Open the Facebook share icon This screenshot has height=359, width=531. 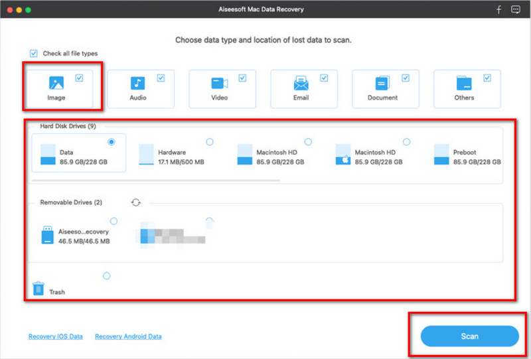point(499,10)
